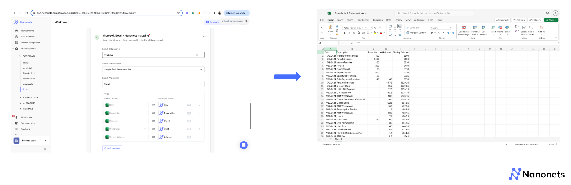Click the Catch up button
Screen dimensions: 571x185
tap(519, 20)
